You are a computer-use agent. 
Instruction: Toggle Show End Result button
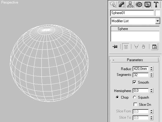[126, 47]
